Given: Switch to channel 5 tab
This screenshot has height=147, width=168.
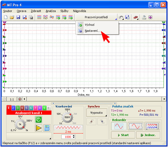Looking at the screenshot, I should 26,108.
